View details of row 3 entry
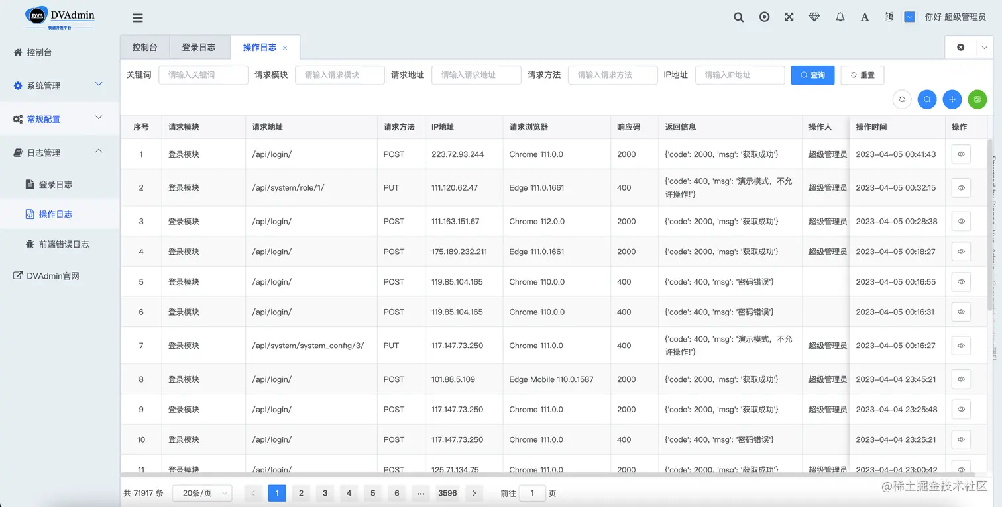1002x507 pixels. pos(961,221)
